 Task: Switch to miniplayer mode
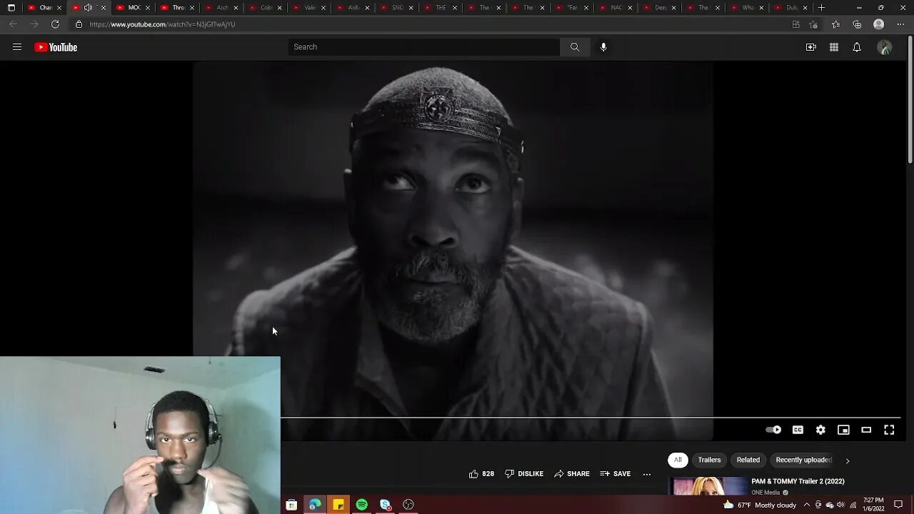tap(843, 430)
